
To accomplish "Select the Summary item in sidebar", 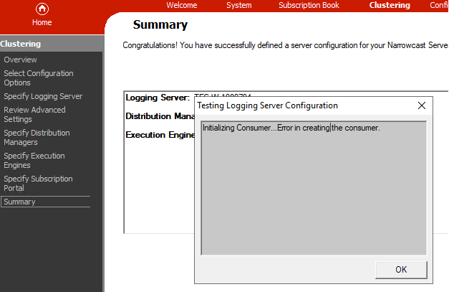I will [x=19, y=202].
